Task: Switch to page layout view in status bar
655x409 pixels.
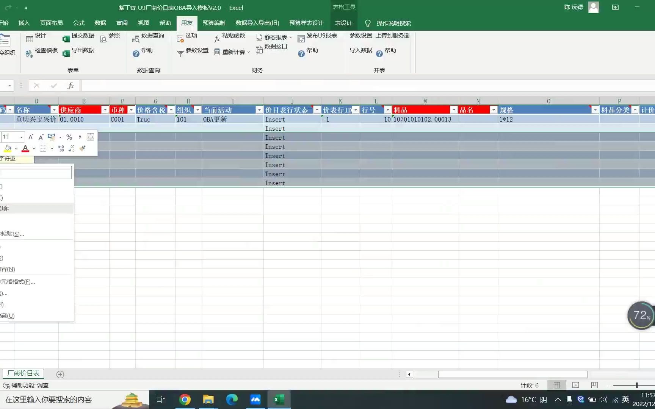Action: coord(575,385)
